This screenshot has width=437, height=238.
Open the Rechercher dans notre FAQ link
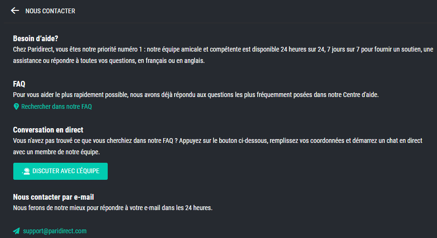click(x=56, y=106)
